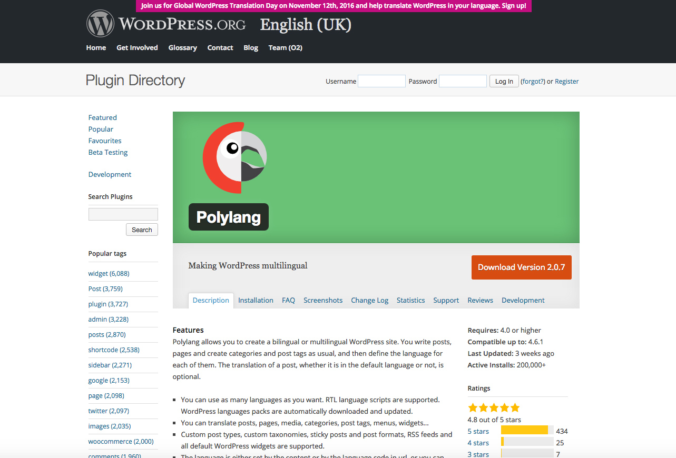Open the forgot? password link

coord(533,81)
